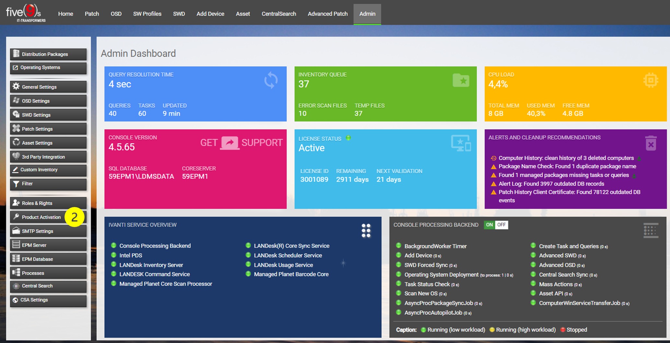Open the Asset tab
Viewport: 670px width, 343px height.
(243, 14)
